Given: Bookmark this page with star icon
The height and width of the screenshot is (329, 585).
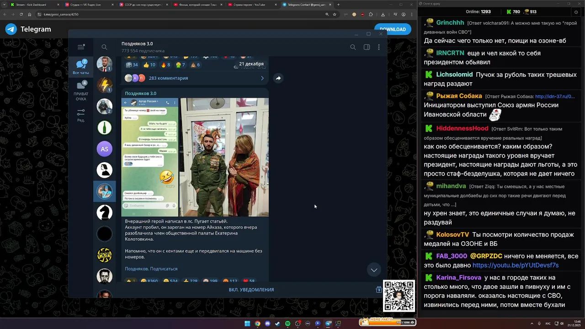Looking at the screenshot, I should click(x=335, y=14).
